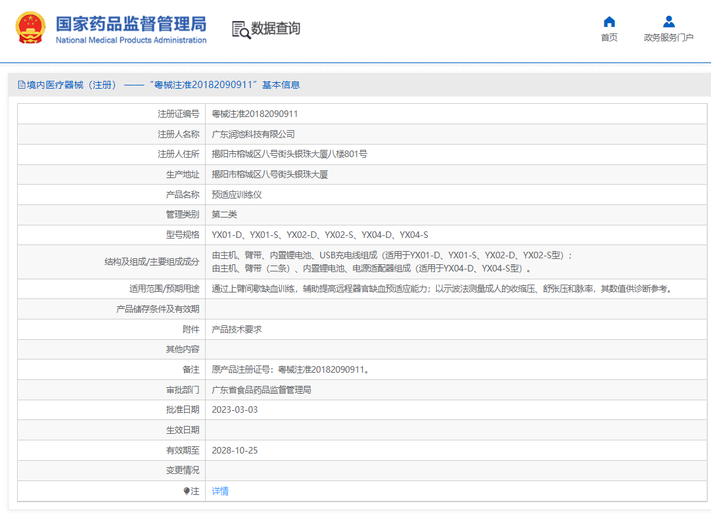
Task: Click the document icon before 境内医疗器械
Action: 21,85
